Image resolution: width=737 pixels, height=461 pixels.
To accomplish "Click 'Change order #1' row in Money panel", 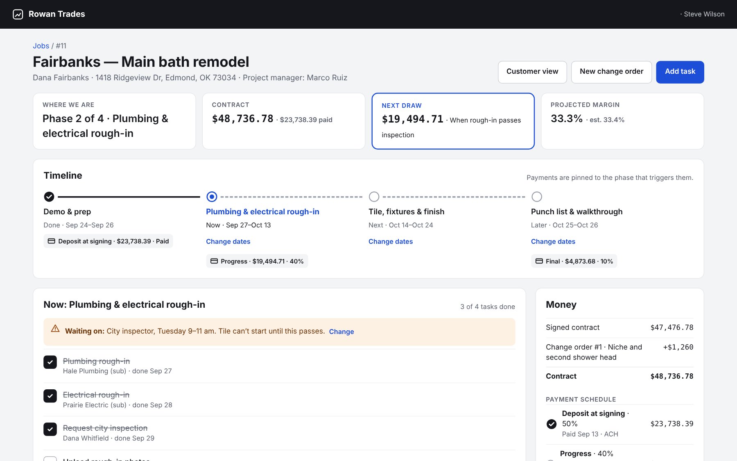I will point(619,352).
